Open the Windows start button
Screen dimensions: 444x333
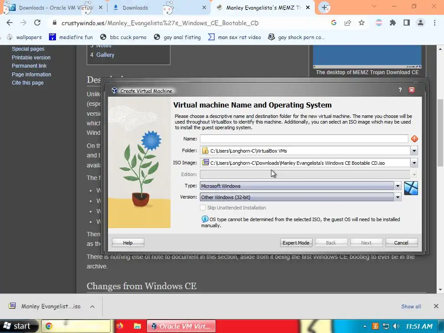coord(19,326)
